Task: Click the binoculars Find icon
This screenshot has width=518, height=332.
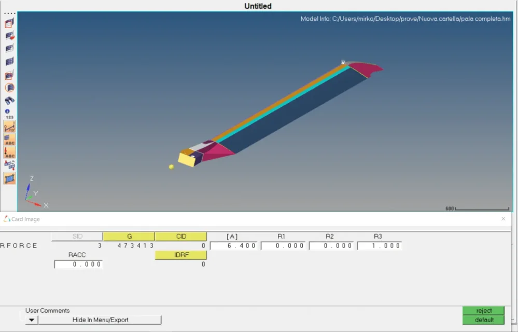Action: point(9,101)
